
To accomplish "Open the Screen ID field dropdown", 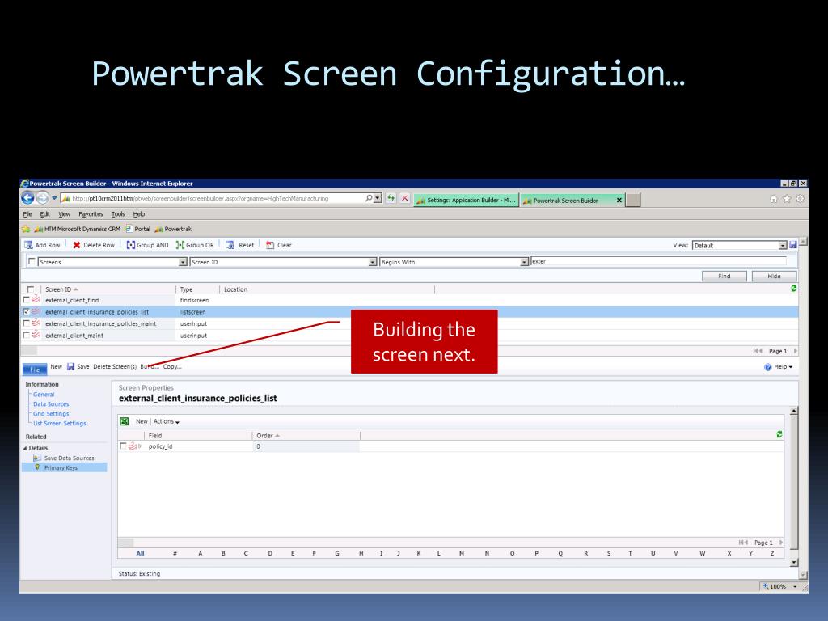I will coord(372,262).
